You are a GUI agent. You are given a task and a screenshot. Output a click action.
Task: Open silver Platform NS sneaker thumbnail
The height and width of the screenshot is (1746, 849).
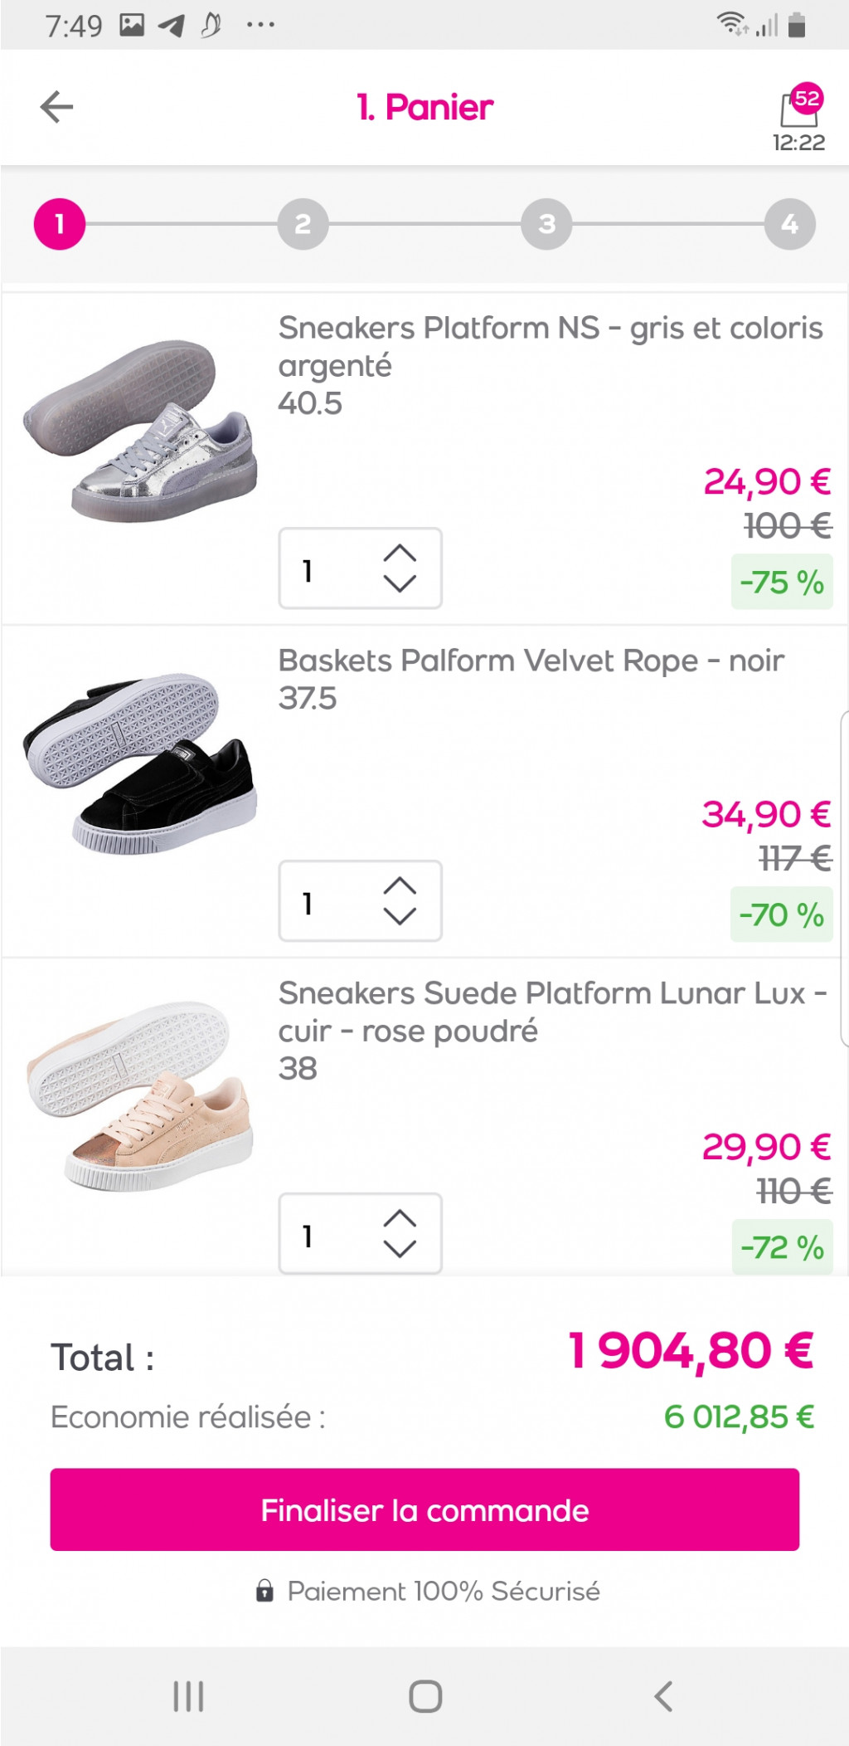[141, 430]
